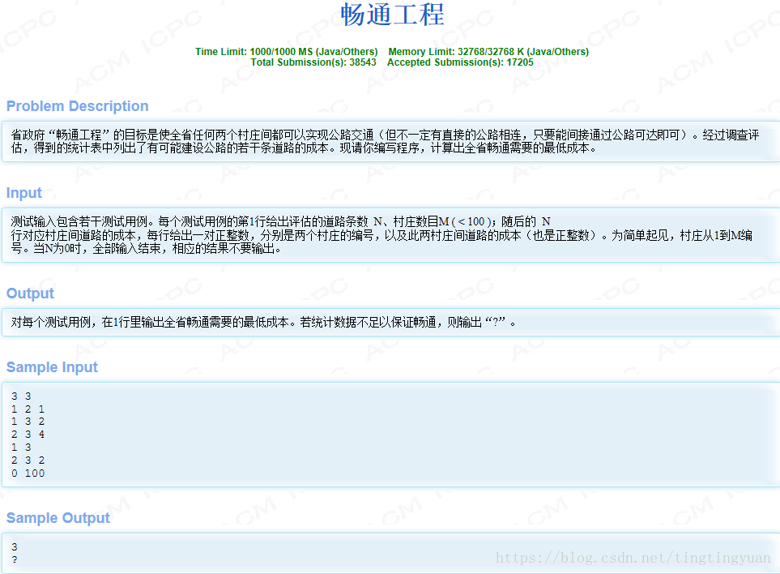Image resolution: width=780 pixels, height=574 pixels.
Task: Click the Memory Limit 32768/32768 K text
Action: click(x=488, y=52)
